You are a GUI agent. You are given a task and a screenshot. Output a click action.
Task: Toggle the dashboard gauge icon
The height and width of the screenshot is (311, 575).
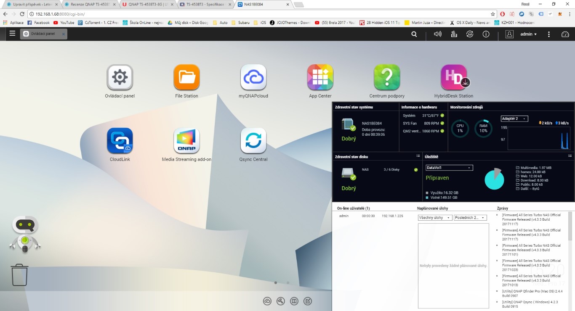point(565,34)
